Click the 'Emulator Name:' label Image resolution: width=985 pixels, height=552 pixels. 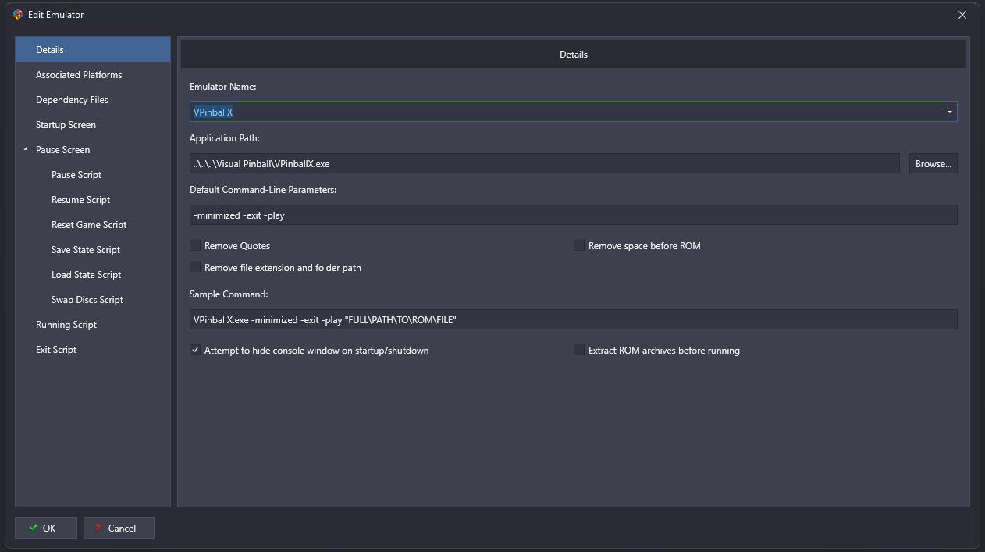click(223, 86)
